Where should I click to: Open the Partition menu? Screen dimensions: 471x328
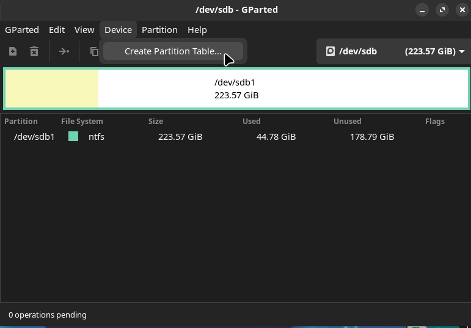159,30
